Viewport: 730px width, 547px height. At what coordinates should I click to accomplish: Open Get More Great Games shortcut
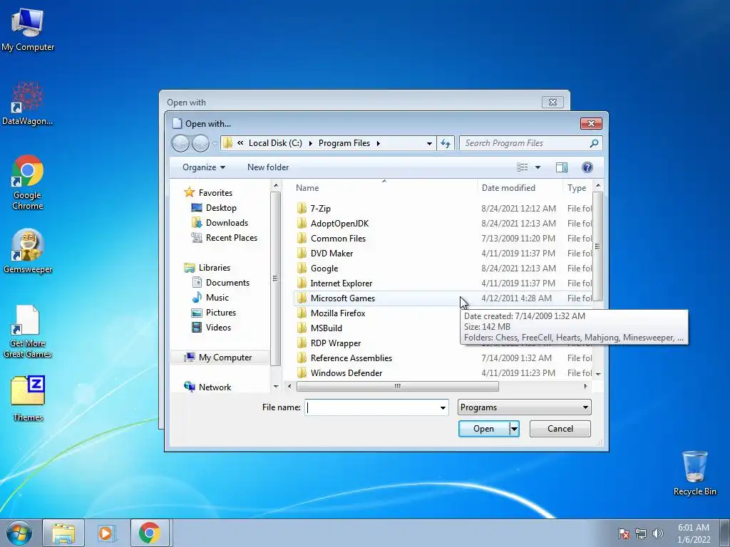tap(28, 332)
